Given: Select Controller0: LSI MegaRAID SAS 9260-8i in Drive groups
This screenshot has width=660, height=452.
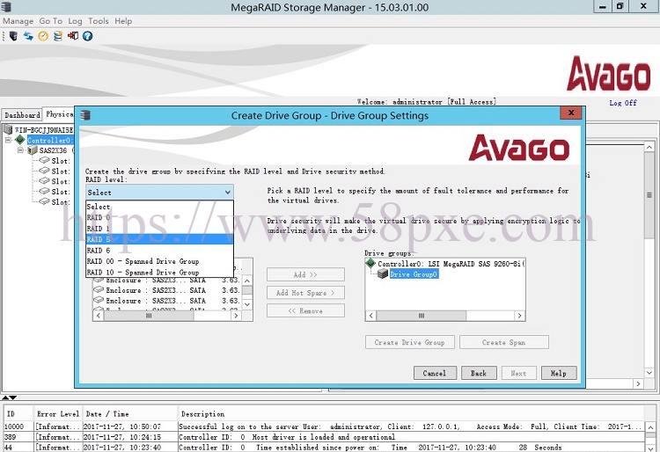Looking at the screenshot, I should (451, 264).
